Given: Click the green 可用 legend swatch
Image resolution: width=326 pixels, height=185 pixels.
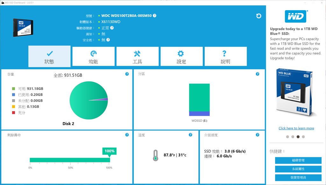Looking at the screenshot, I should pos(13,88).
